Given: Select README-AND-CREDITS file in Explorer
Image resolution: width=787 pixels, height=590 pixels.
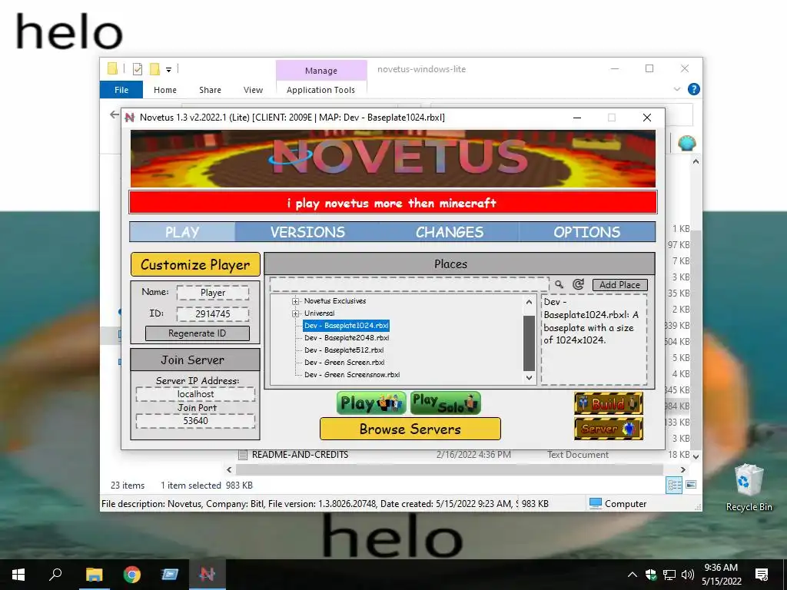Looking at the screenshot, I should click(x=300, y=455).
